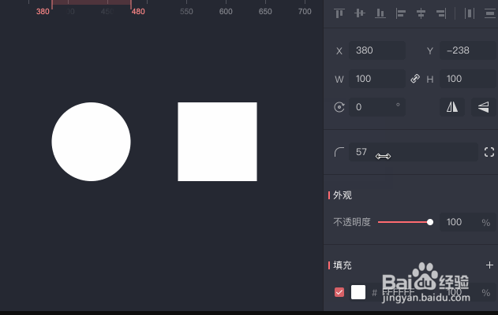Click the 外观 section heading
Image resolution: width=498 pixels, height=315 pixels.
(343, 195)
